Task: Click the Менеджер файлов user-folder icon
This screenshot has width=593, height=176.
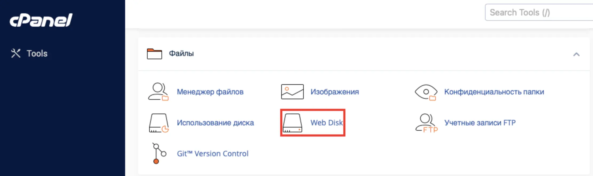Action: (x=158, y=92)
